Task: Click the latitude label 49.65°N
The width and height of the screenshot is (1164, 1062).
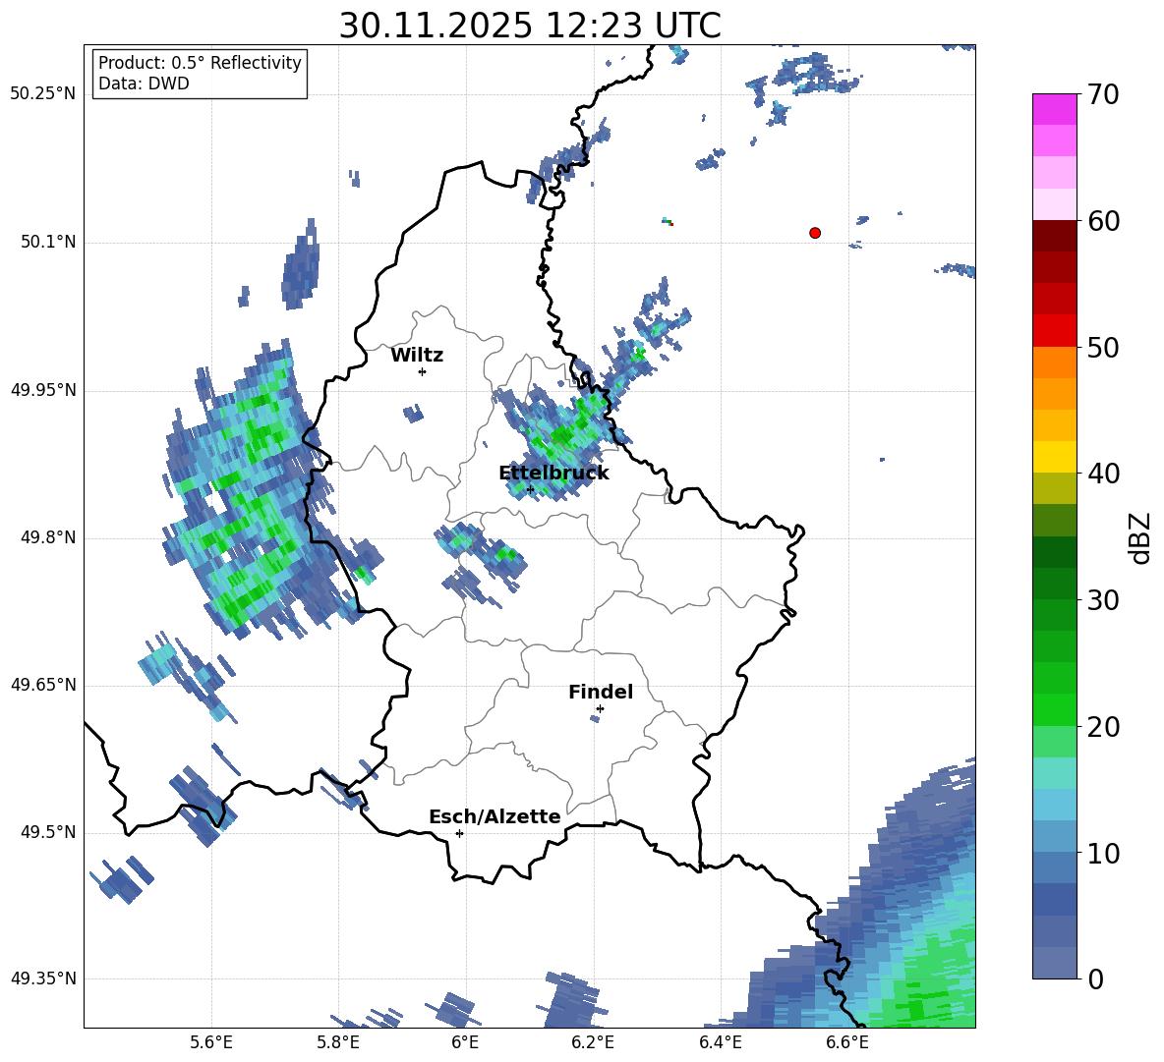Action: point(43,685)
